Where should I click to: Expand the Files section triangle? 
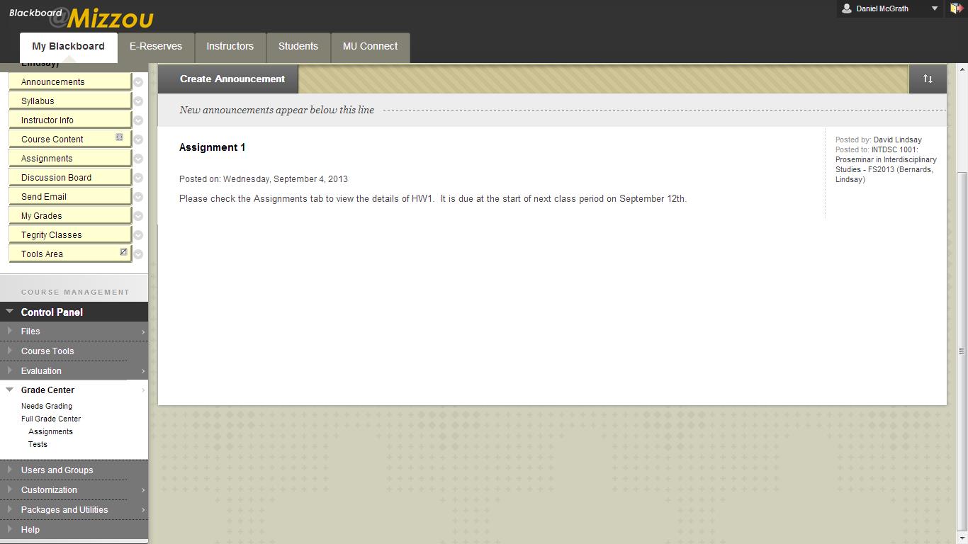[x=10, y=331]
